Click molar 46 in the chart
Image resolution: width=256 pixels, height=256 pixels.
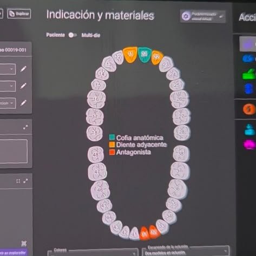(100, 190)
